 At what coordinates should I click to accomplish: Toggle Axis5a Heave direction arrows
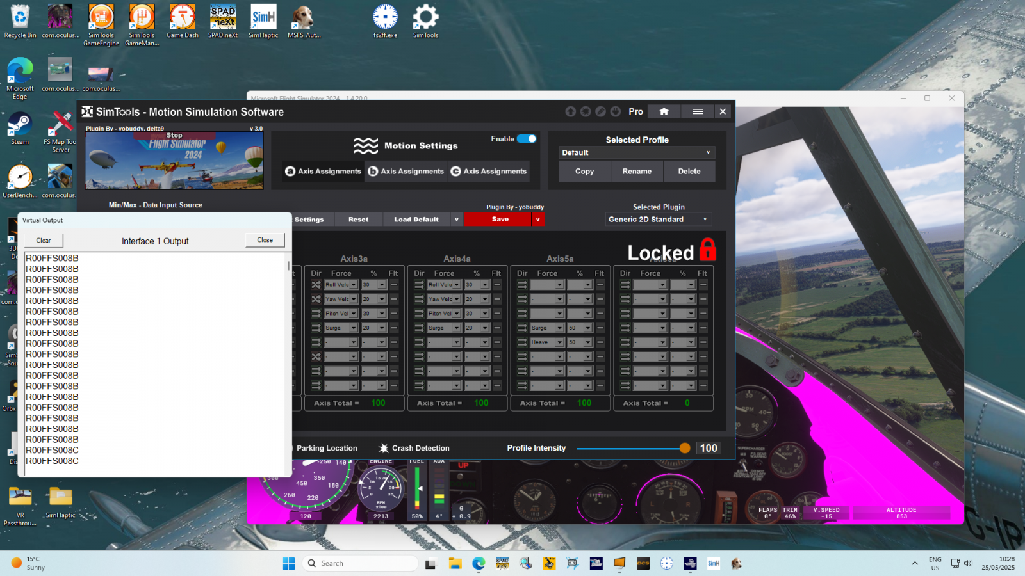click(522, 342)
